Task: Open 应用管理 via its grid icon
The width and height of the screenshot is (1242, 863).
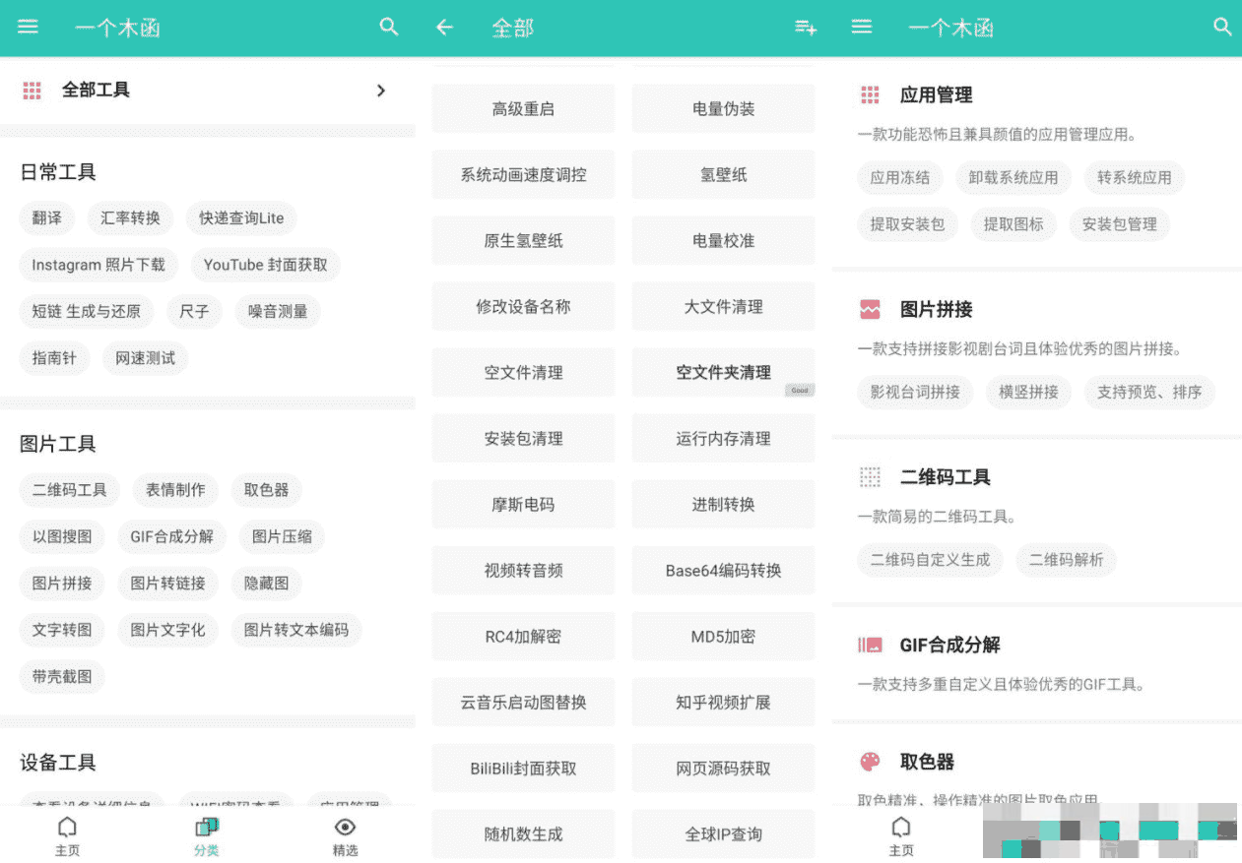Action: tap(870, 94)
